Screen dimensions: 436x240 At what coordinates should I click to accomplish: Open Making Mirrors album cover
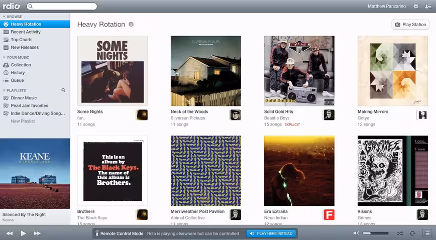pos(393,71)
